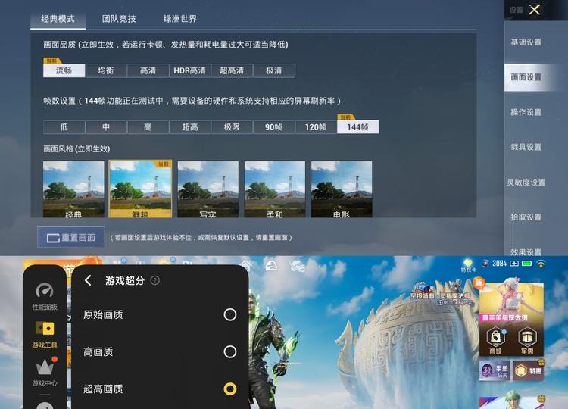Tap the Wi-Fi signal status icon
Viewport: 568px width, 409px height.
tap(541, 264)
